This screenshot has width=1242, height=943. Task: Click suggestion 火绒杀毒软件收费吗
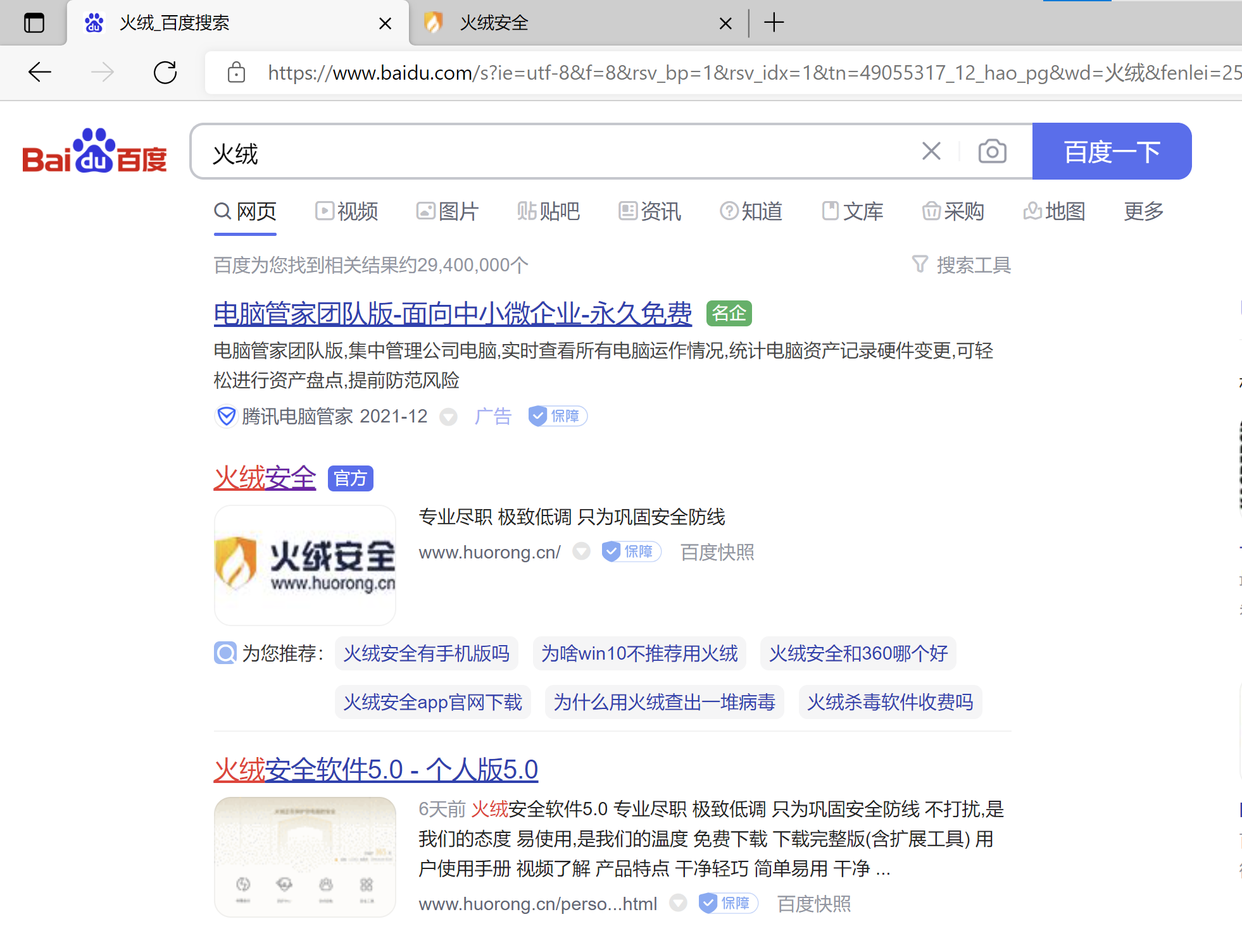(x=891, y=702)
